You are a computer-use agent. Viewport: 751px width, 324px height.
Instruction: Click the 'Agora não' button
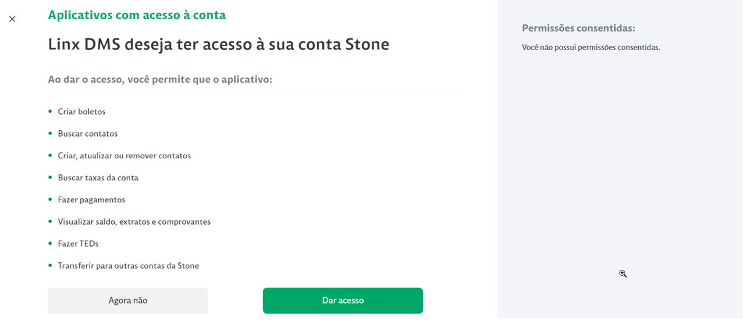127,301
